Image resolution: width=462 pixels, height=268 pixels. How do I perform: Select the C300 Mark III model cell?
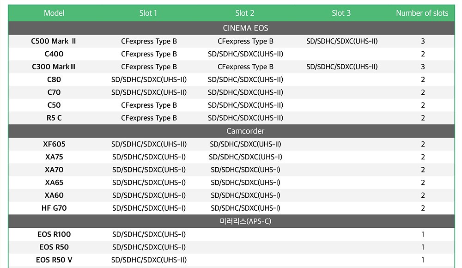pyautogui.click(x=54, y=67)
